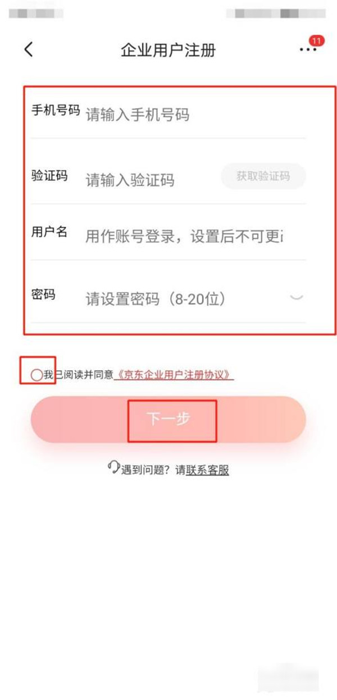The height and width of the screenshot is (700, 337).
Task: Click the 我已阅读并同意 consent text
Action: [78, 375]
